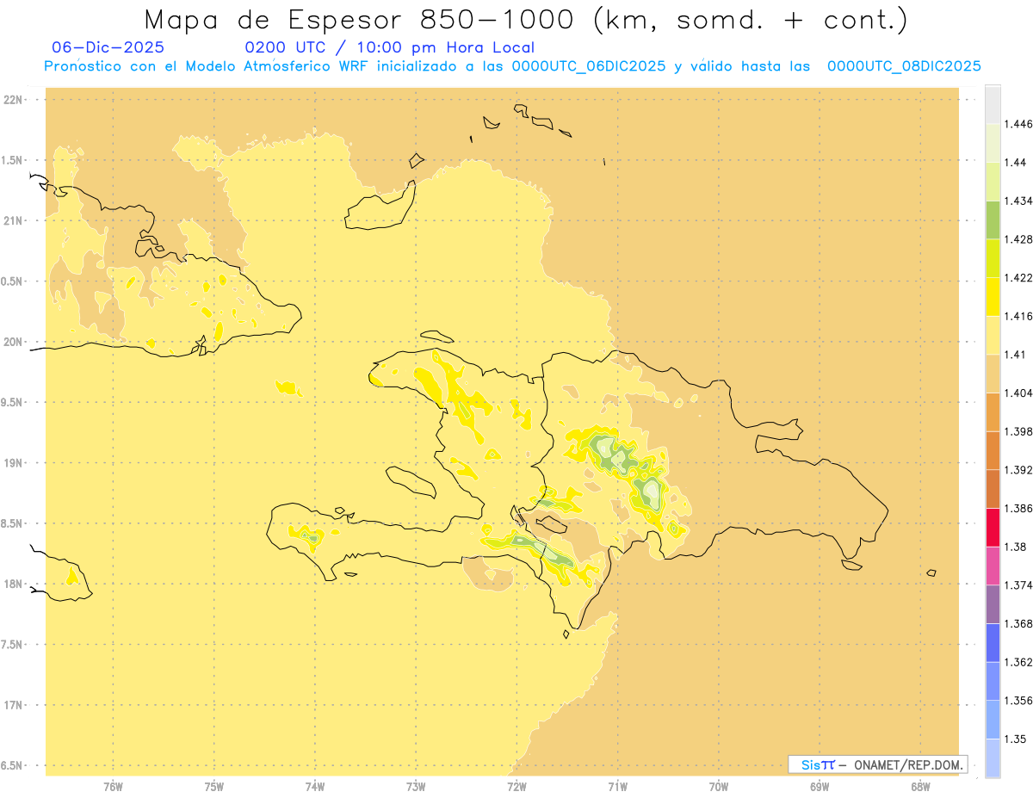Click the green legend swatch between 1.428 and 1.434
Screen dimensions: 1033x798
(993, 220)
